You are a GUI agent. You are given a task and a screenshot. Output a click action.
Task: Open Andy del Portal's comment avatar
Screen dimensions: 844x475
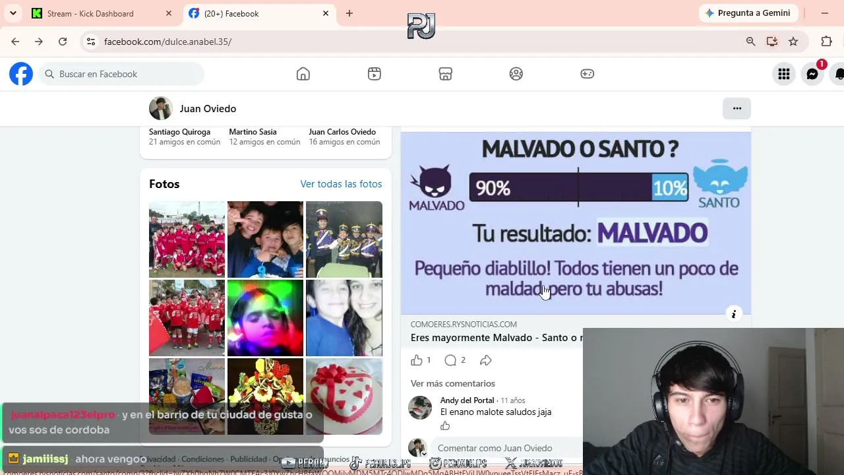click(x=420, y=408)
